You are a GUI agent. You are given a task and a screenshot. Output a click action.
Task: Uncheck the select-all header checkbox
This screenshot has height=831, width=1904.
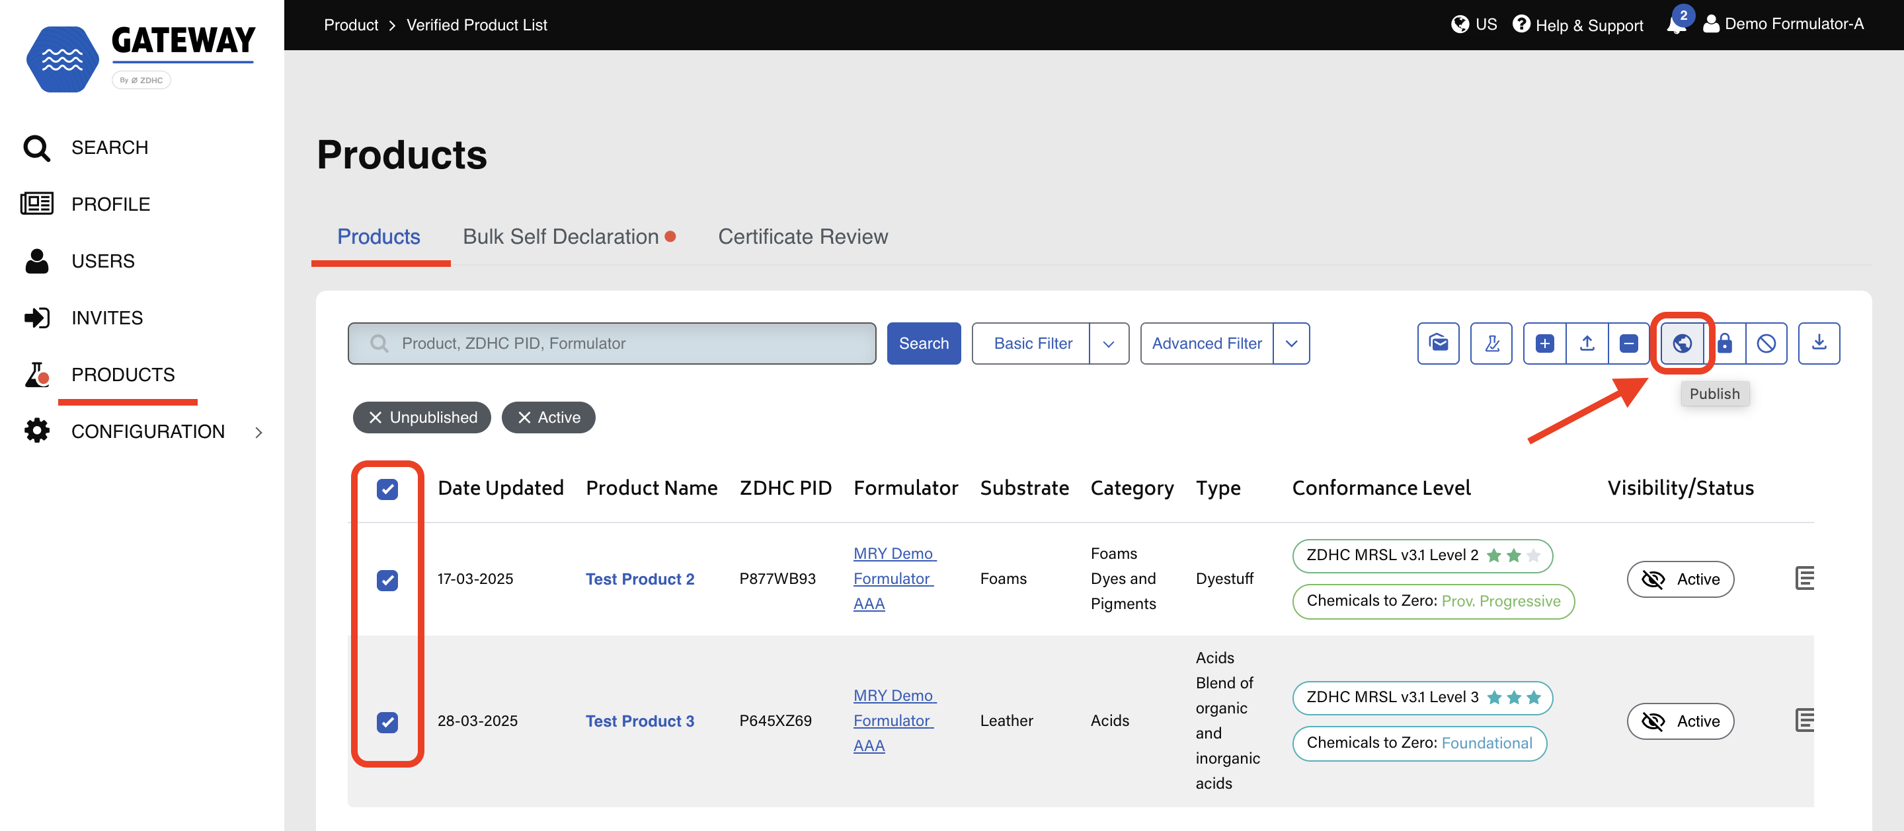tap(387, 489)
